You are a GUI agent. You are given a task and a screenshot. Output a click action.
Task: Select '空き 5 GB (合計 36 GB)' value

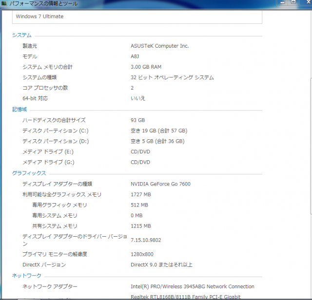pyautogui.click(x=157, y=141)
